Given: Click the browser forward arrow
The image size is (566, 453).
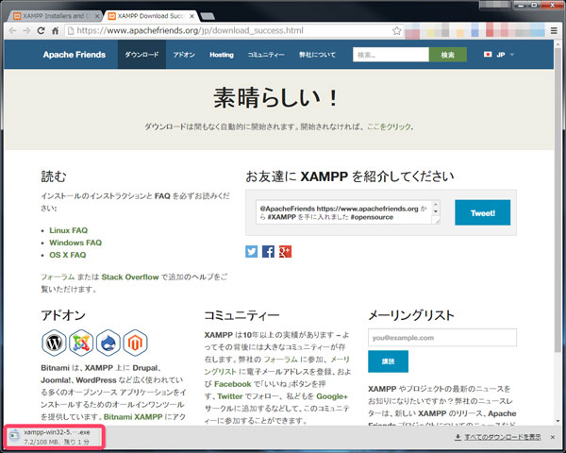Looking at the screenshot, I should [26, 31].
